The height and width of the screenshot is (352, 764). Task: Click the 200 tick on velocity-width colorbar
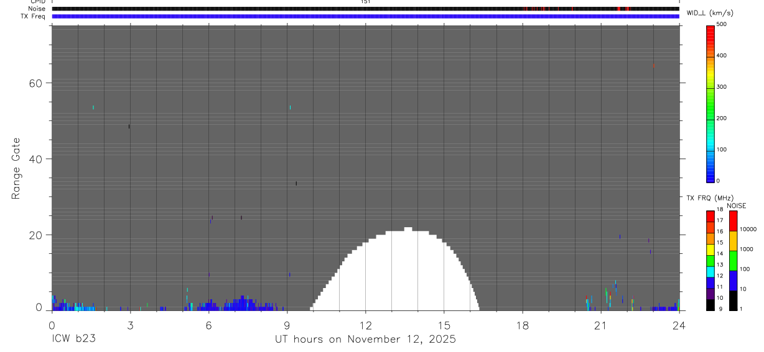point(722,118)
